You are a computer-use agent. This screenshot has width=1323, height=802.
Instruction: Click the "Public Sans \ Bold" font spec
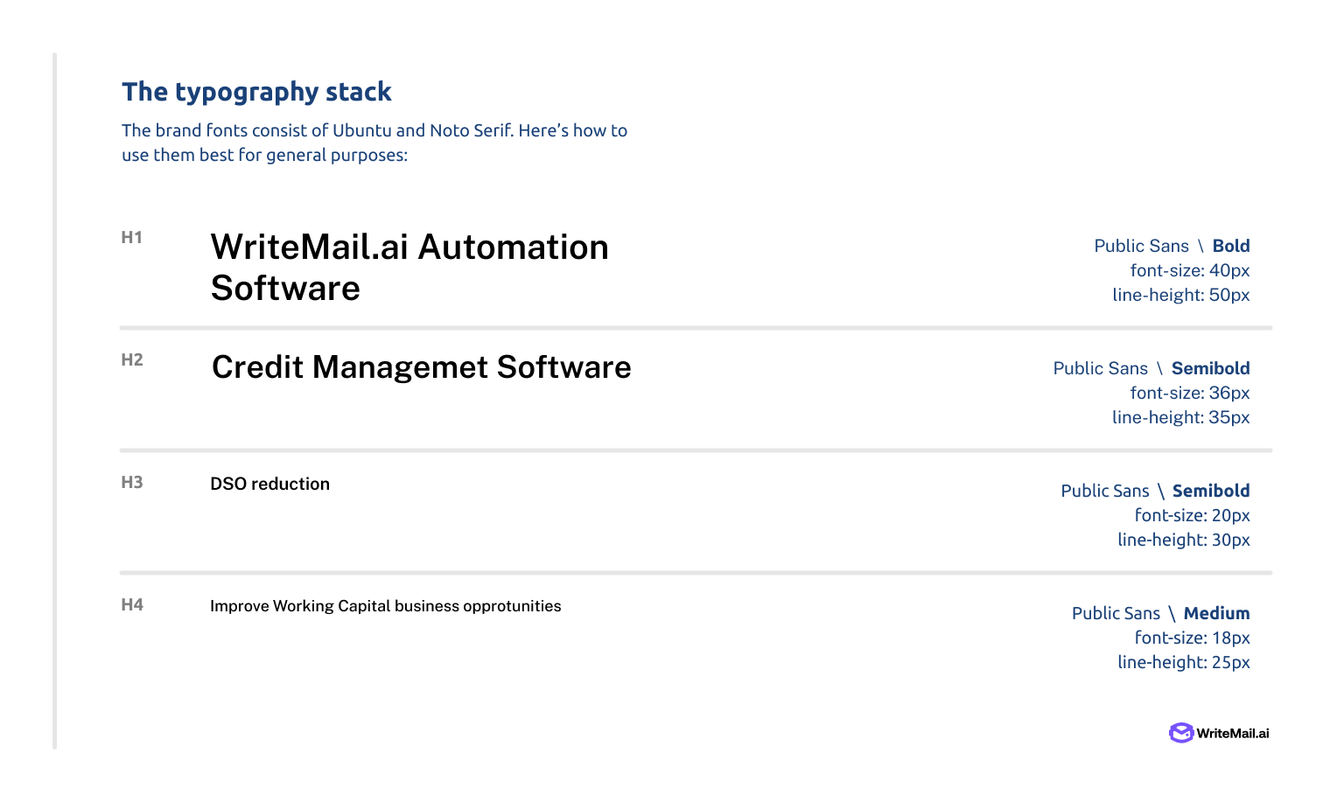[x=1172, y=246]
